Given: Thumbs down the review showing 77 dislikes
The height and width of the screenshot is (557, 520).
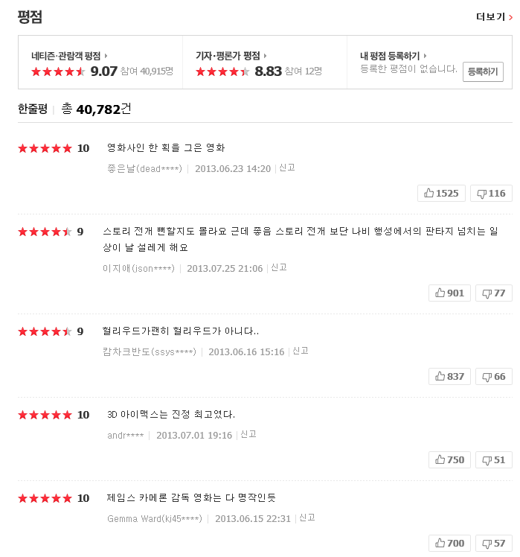Looking at the screenshot, I should pos(494,293).
